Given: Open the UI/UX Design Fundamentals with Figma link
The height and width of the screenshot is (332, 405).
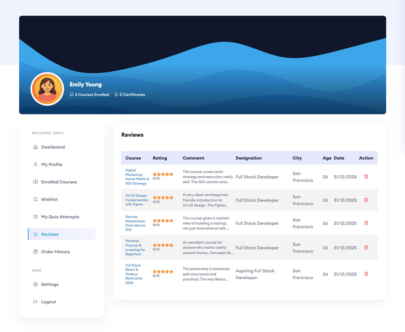Looking at the screenshot, I should pos(137,200).
